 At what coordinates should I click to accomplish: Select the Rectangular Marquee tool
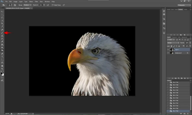(2, 15)
